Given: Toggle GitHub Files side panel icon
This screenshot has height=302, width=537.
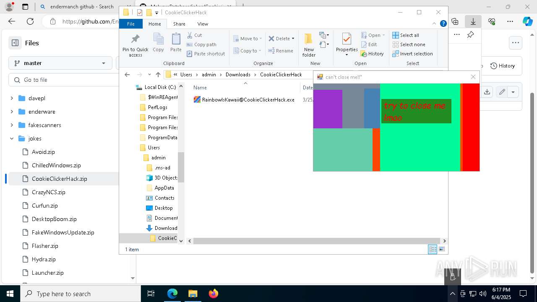Looking at the screenshot, I should 15,43.
